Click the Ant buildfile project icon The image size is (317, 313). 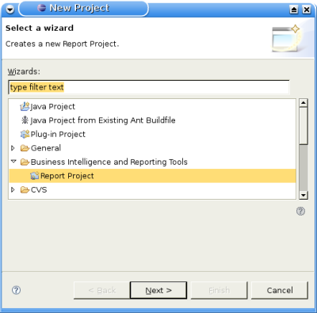25,120
